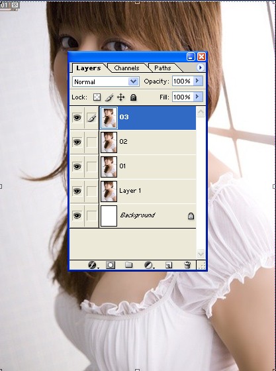The height and width of the screenshot is (371, 276).
Task: Click the thumbnail of layer 01
Action: click(109, 166)
